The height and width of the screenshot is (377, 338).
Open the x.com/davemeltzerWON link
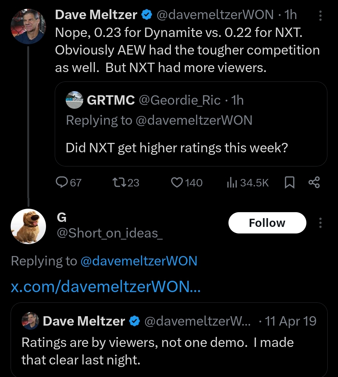click(x=105, y=286)
